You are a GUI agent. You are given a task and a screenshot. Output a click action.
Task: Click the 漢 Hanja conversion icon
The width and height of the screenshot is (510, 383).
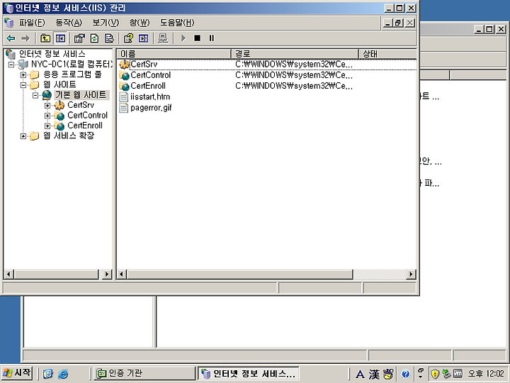(x=374, y=374)
